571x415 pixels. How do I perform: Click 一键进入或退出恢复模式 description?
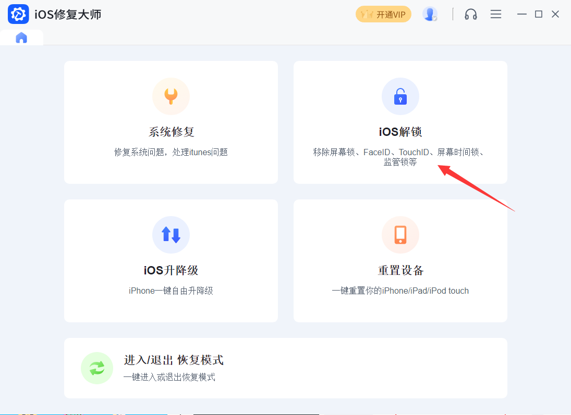(x=169, y=377)
